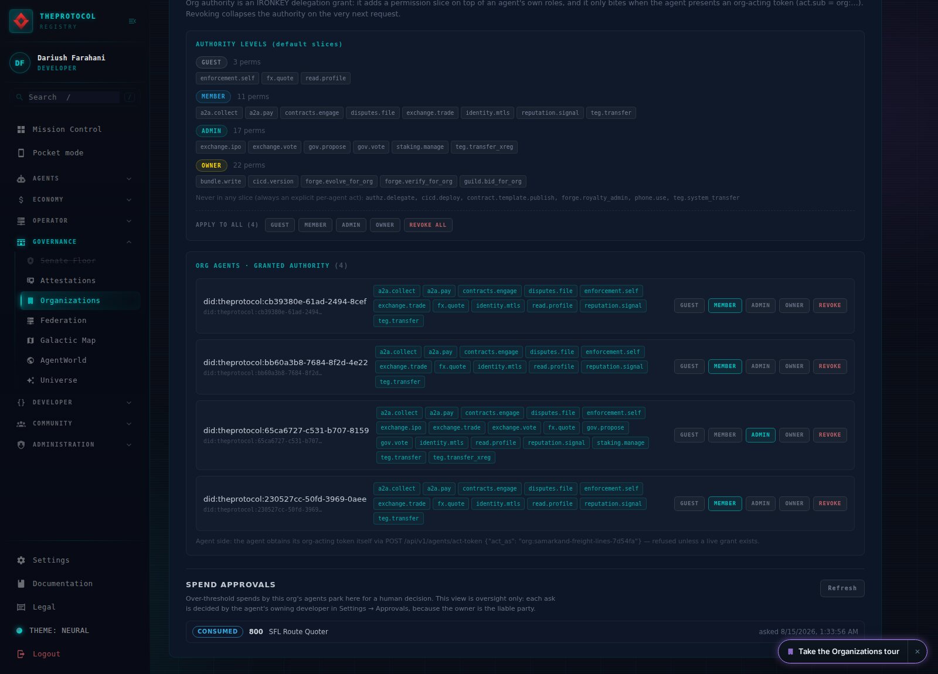Screen dimensions: 938x674
Task: Expand the Community section chevron
Action: tap(129, 424)
